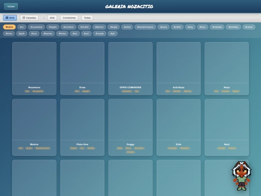Open the Nozawana artwork card
The height and width of the screenshot is (196, 261).
(x=34, y=68)
